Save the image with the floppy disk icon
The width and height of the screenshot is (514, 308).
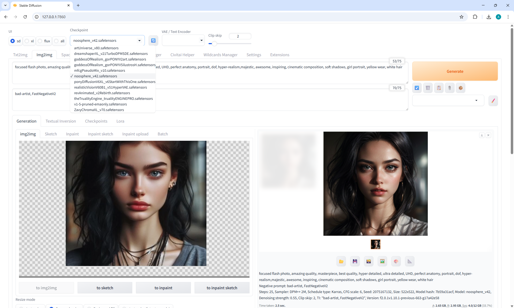coord(355,261)
